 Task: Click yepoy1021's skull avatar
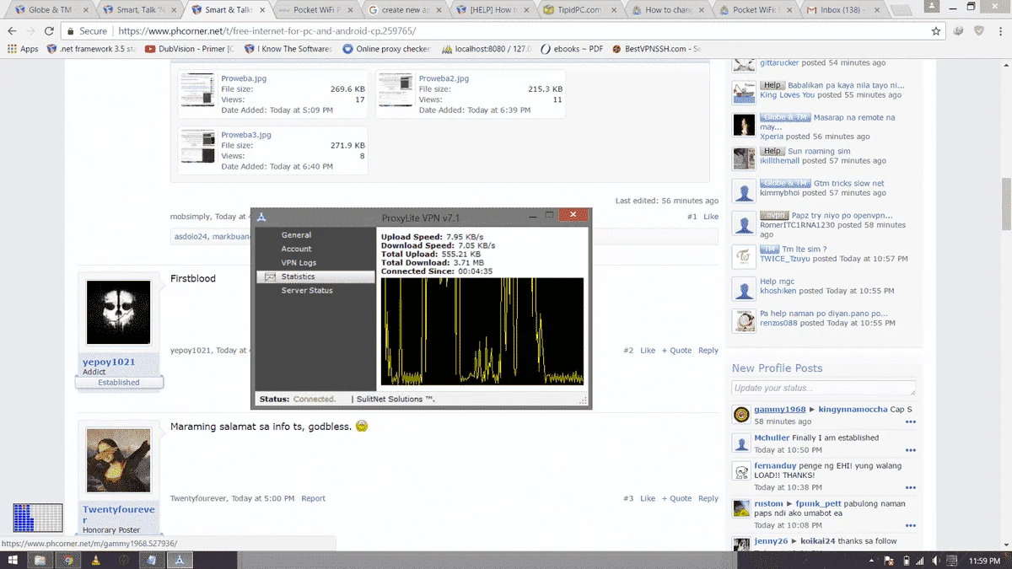(119, 313)
